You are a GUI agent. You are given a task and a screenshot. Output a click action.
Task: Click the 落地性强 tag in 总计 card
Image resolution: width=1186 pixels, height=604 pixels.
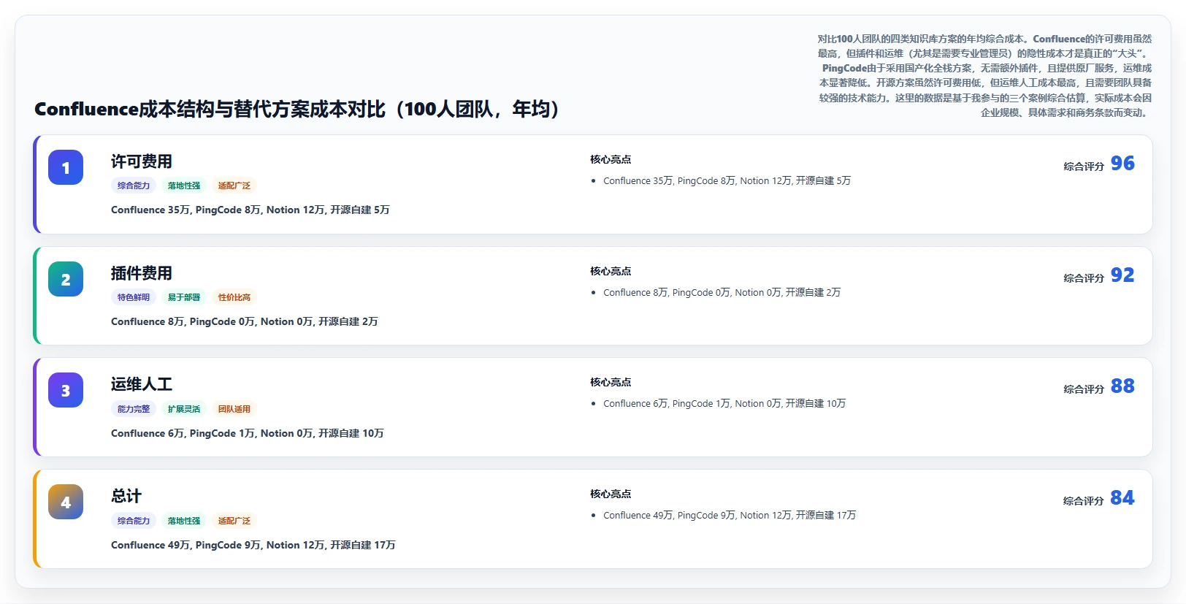[184, 521]
